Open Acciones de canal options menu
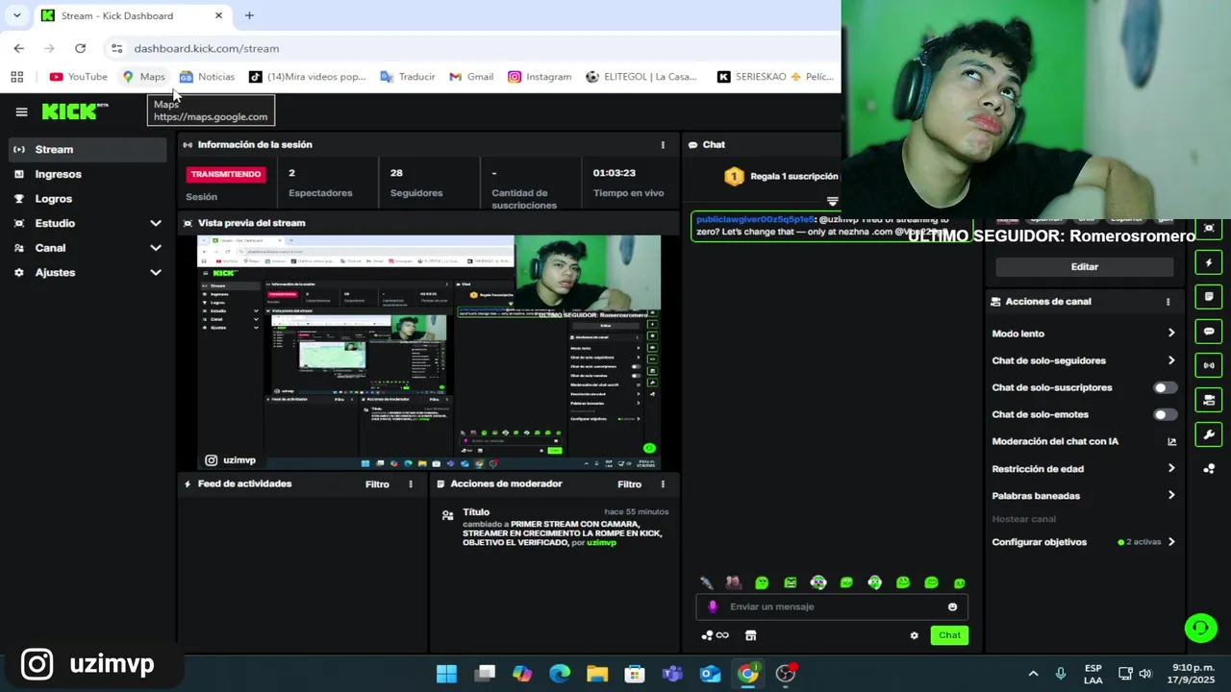 (x=1168, y=302)
